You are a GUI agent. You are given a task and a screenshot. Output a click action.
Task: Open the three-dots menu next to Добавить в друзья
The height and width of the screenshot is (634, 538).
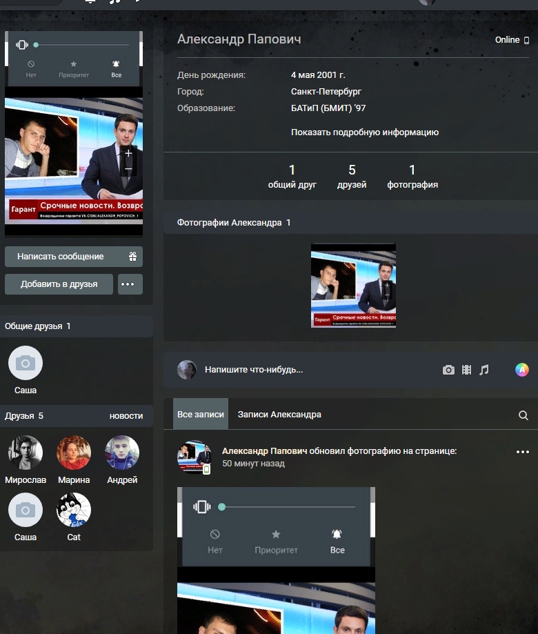[x=130, y=284]
